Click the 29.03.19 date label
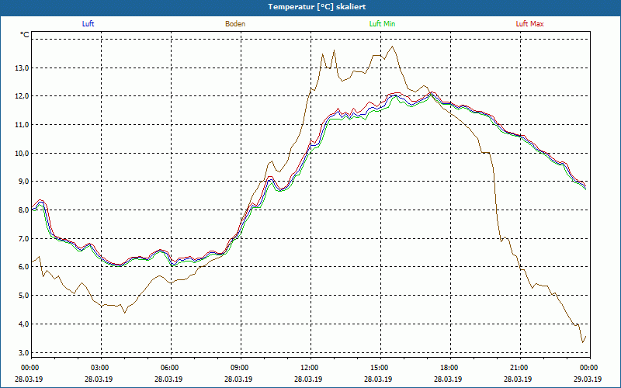The height and width of the screenshot is (388, 621). click(x=588, y=379)
